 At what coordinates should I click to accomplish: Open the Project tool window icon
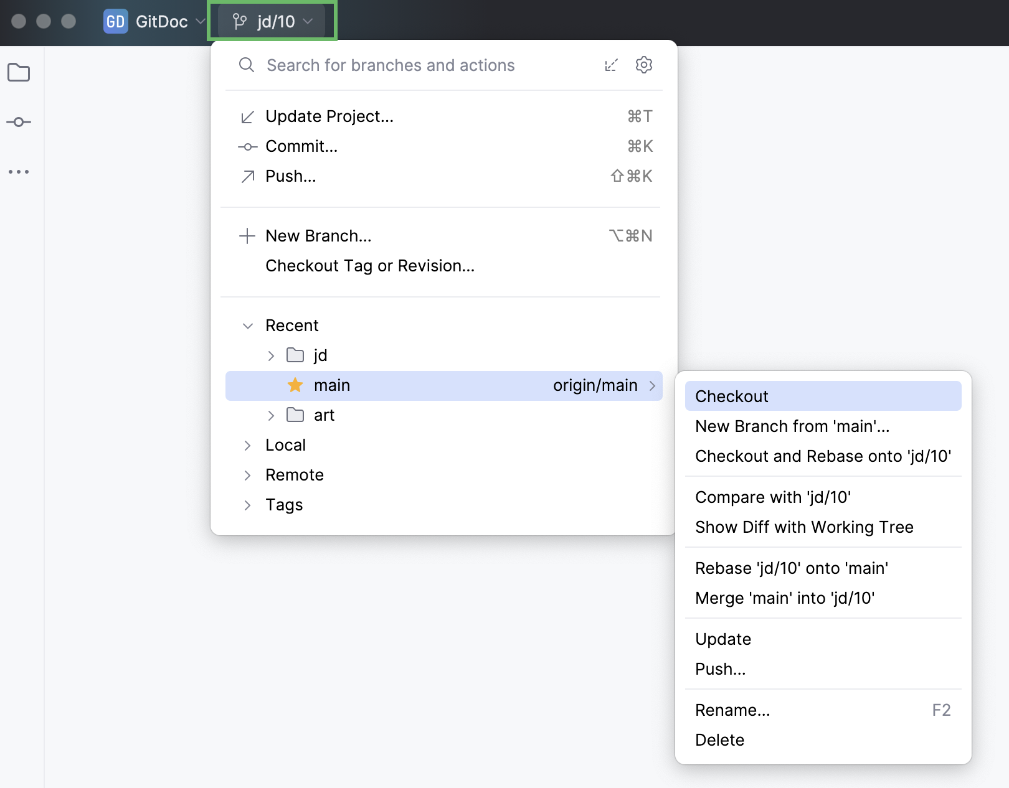pos(19,73)
